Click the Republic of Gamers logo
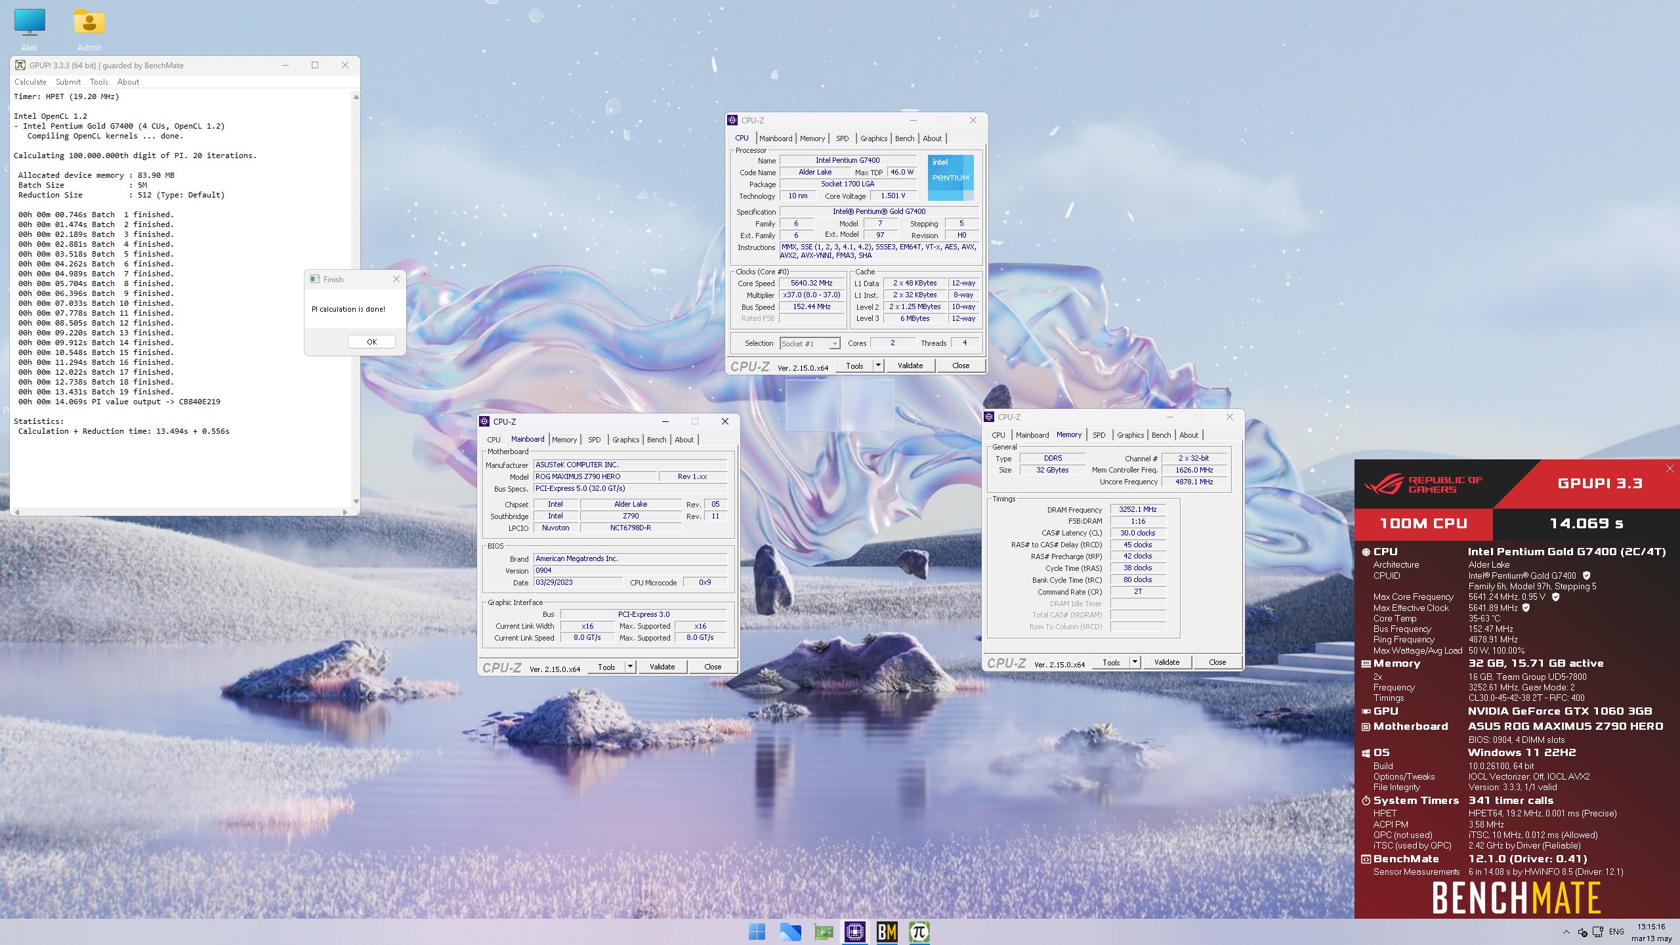 point(1423,484)
